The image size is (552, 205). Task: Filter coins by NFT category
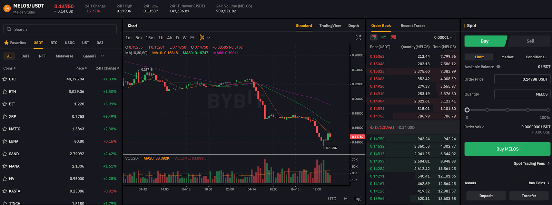coord(42,56)
